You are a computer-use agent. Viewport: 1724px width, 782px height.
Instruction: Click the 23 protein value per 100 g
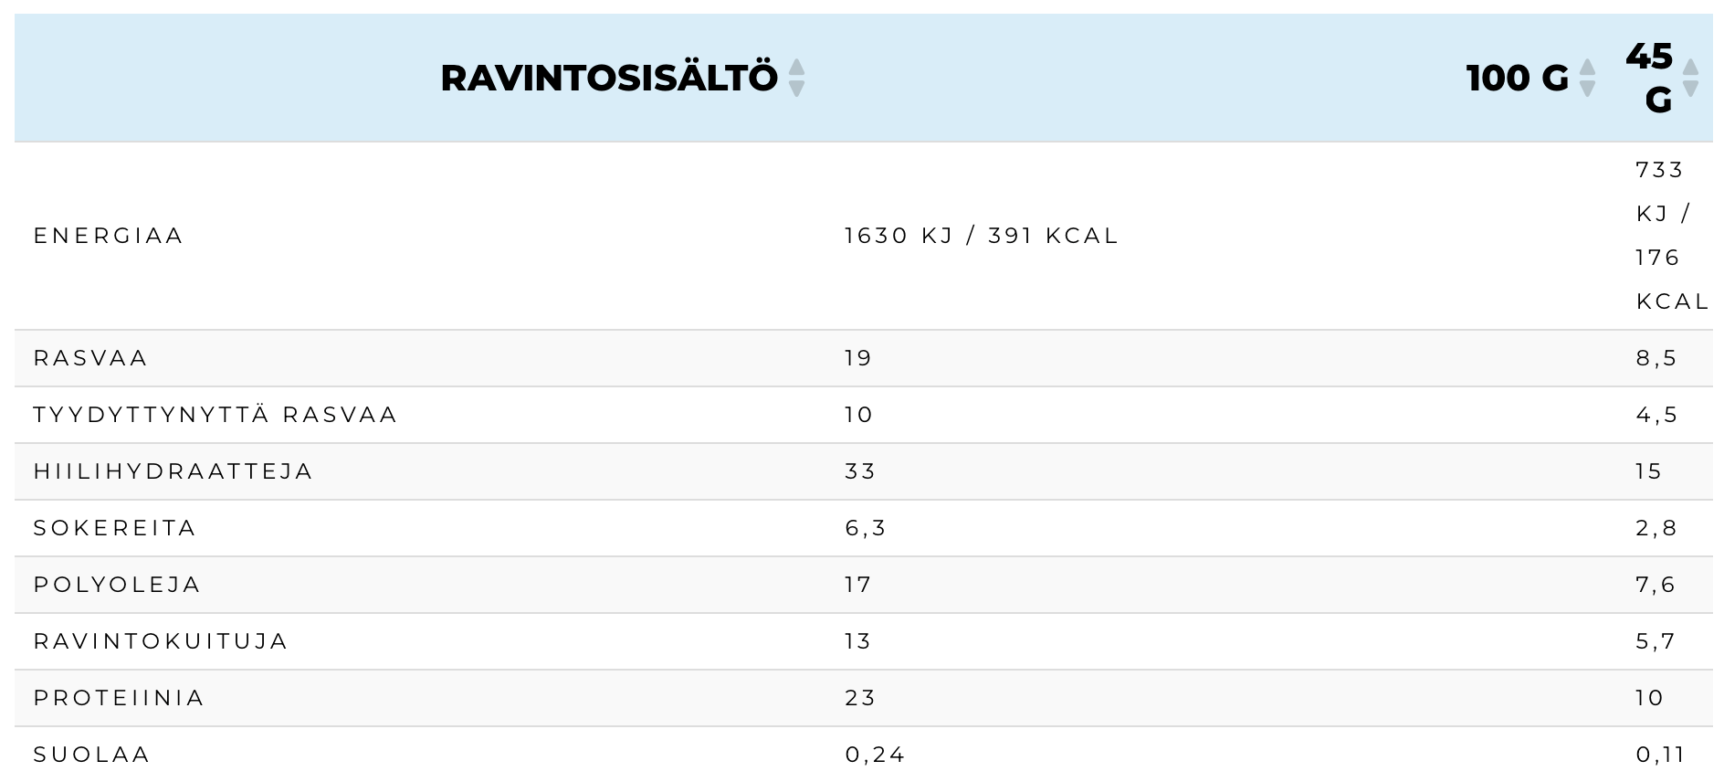pyautogui.click(x=859, y=698)
